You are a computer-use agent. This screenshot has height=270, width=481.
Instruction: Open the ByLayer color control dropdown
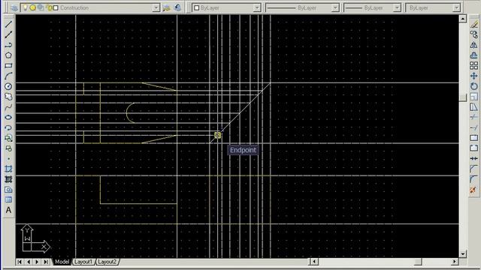(x=257, y=7)
